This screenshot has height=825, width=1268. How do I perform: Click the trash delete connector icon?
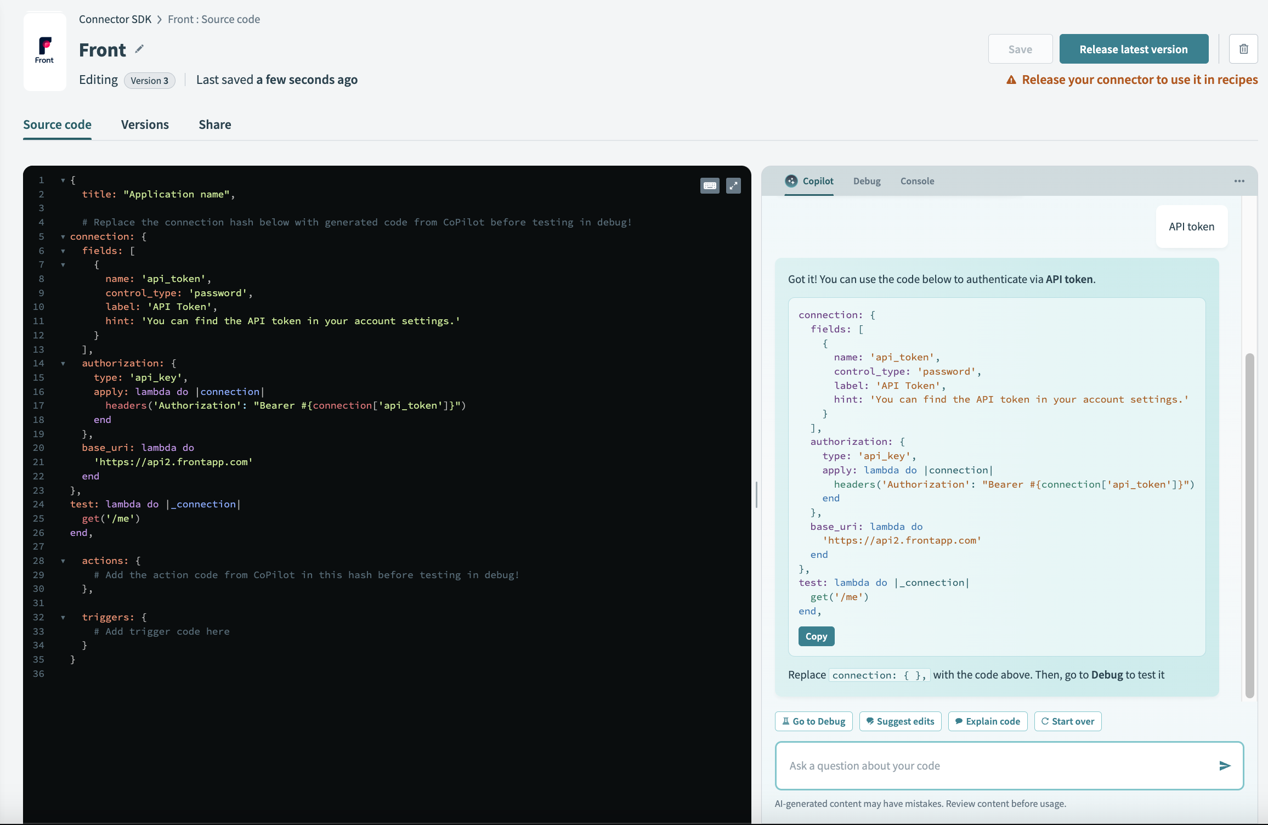tap(1243, 49)
